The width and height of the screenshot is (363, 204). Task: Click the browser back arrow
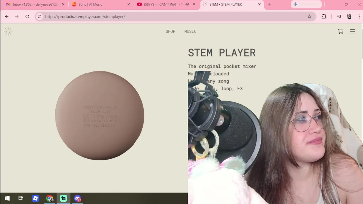[7, 16]
